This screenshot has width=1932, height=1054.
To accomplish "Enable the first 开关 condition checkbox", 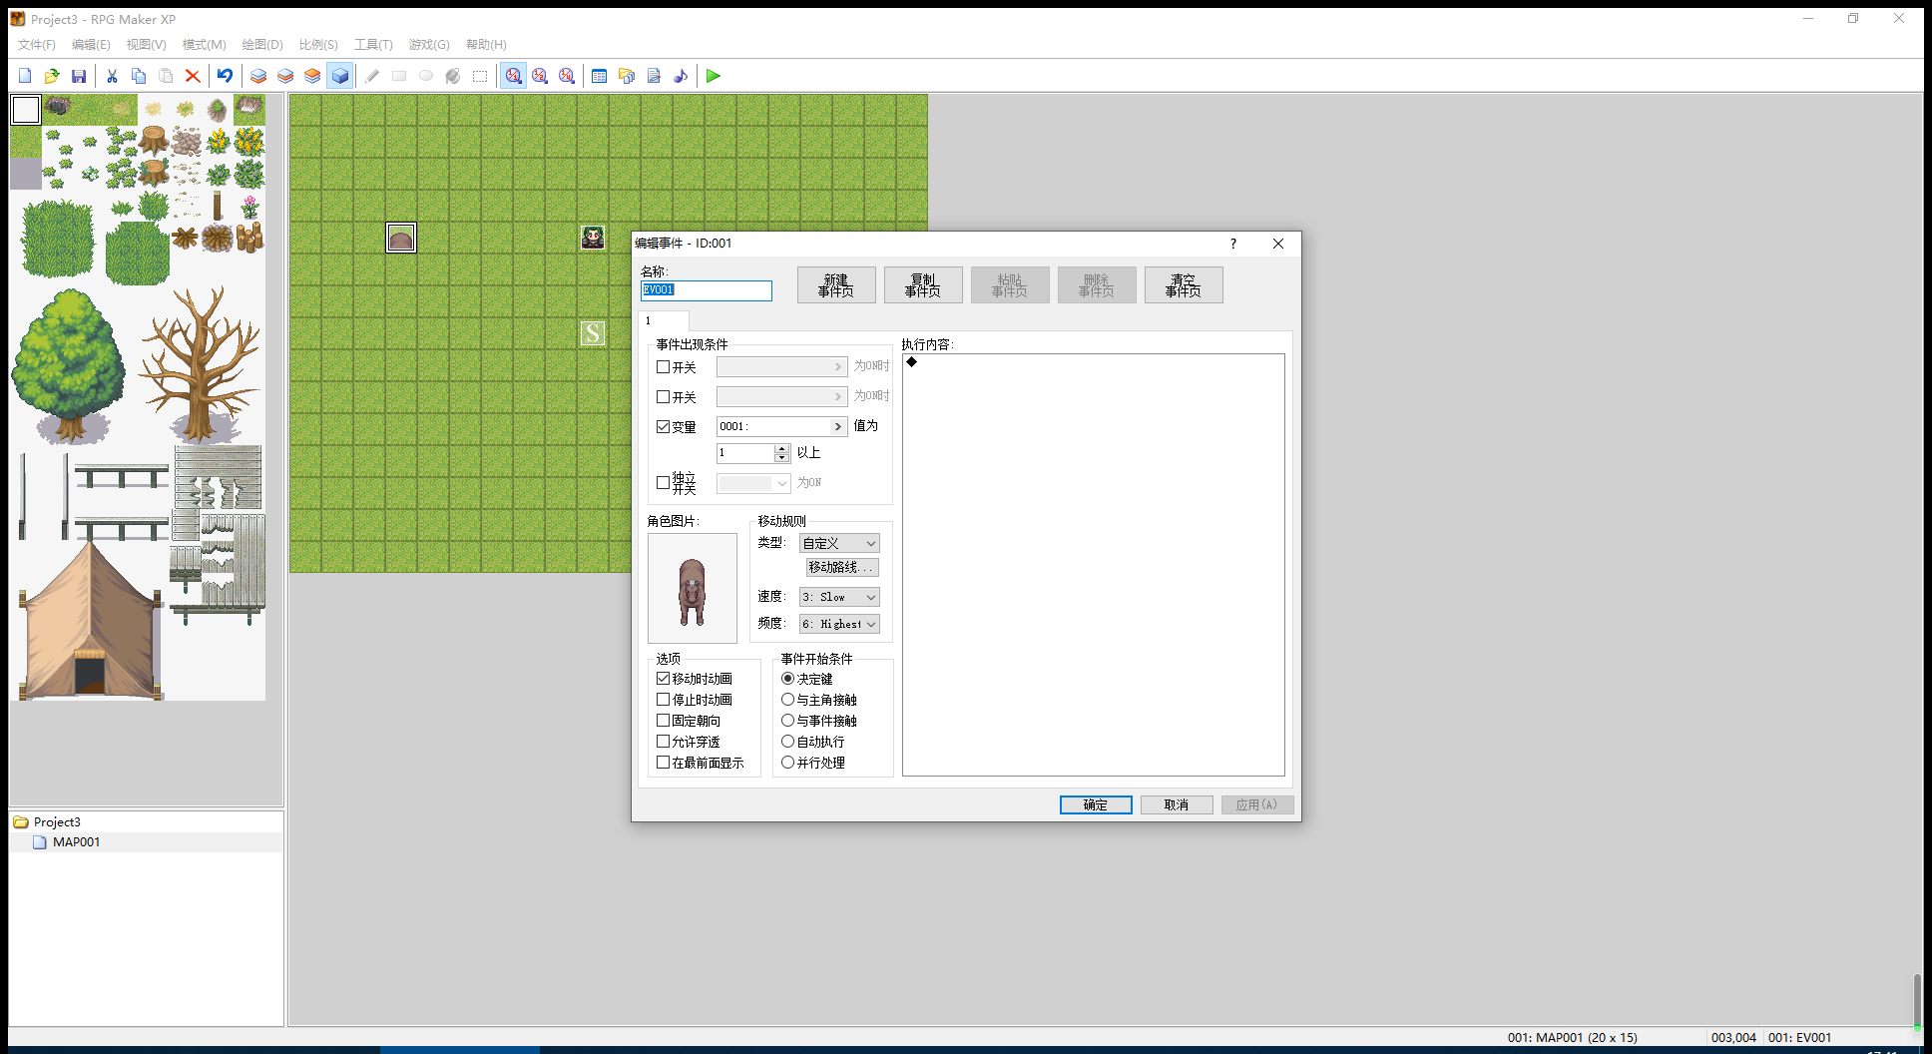I will (663, 367).
